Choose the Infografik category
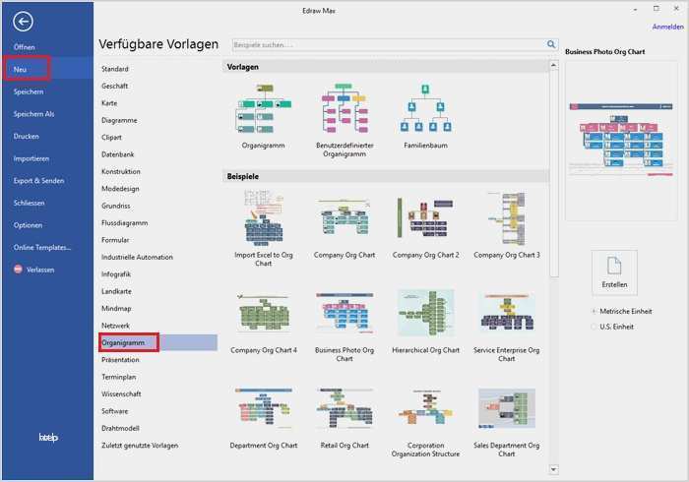 point(116,274)
